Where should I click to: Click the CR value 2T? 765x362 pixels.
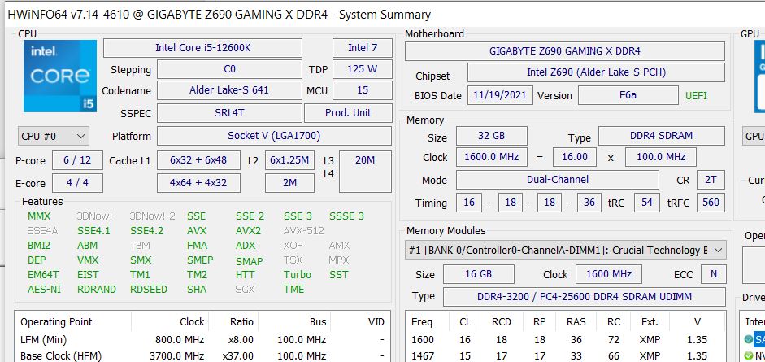click(x=711, y=180)
